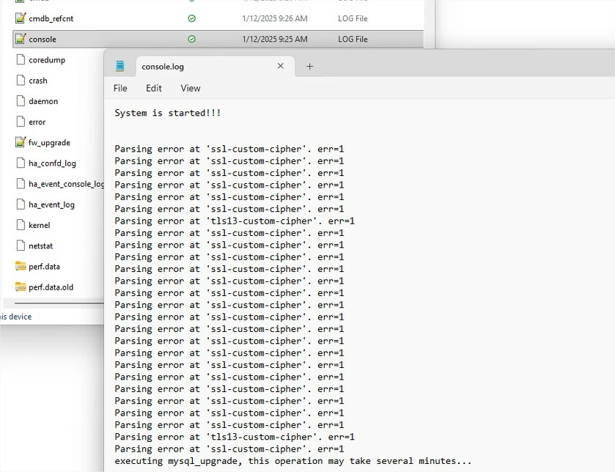Click the horizontal scrollbar in the file list
This screenshot has height=472, width=615.
tap(59, 303)
